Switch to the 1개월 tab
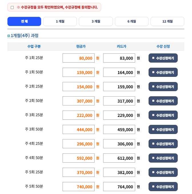 point(60,21)
